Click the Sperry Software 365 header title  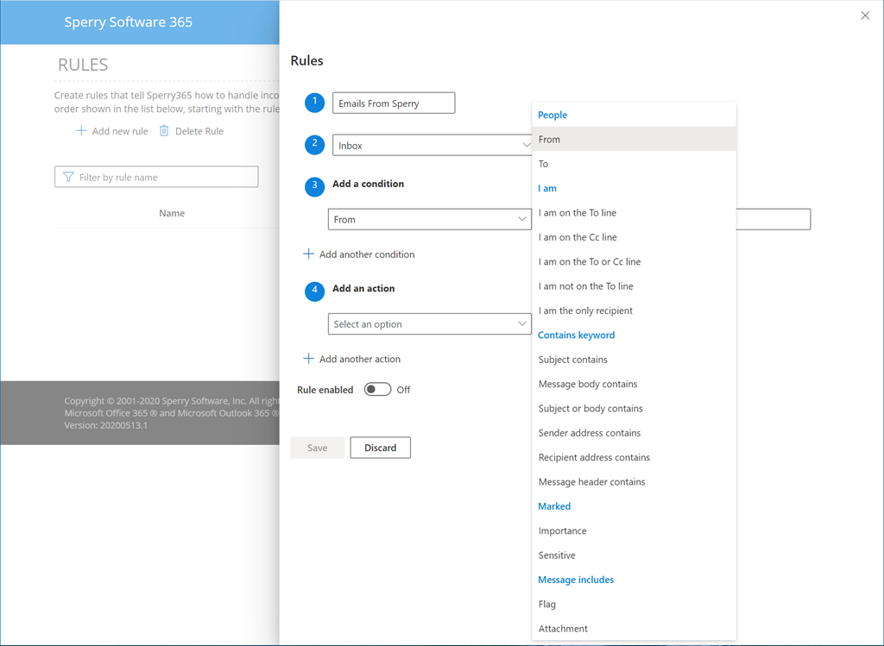pos(128,22)
